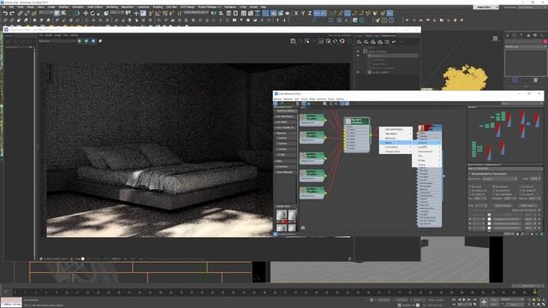
Task: Restrict transform to Y axis
Action: 303,14
